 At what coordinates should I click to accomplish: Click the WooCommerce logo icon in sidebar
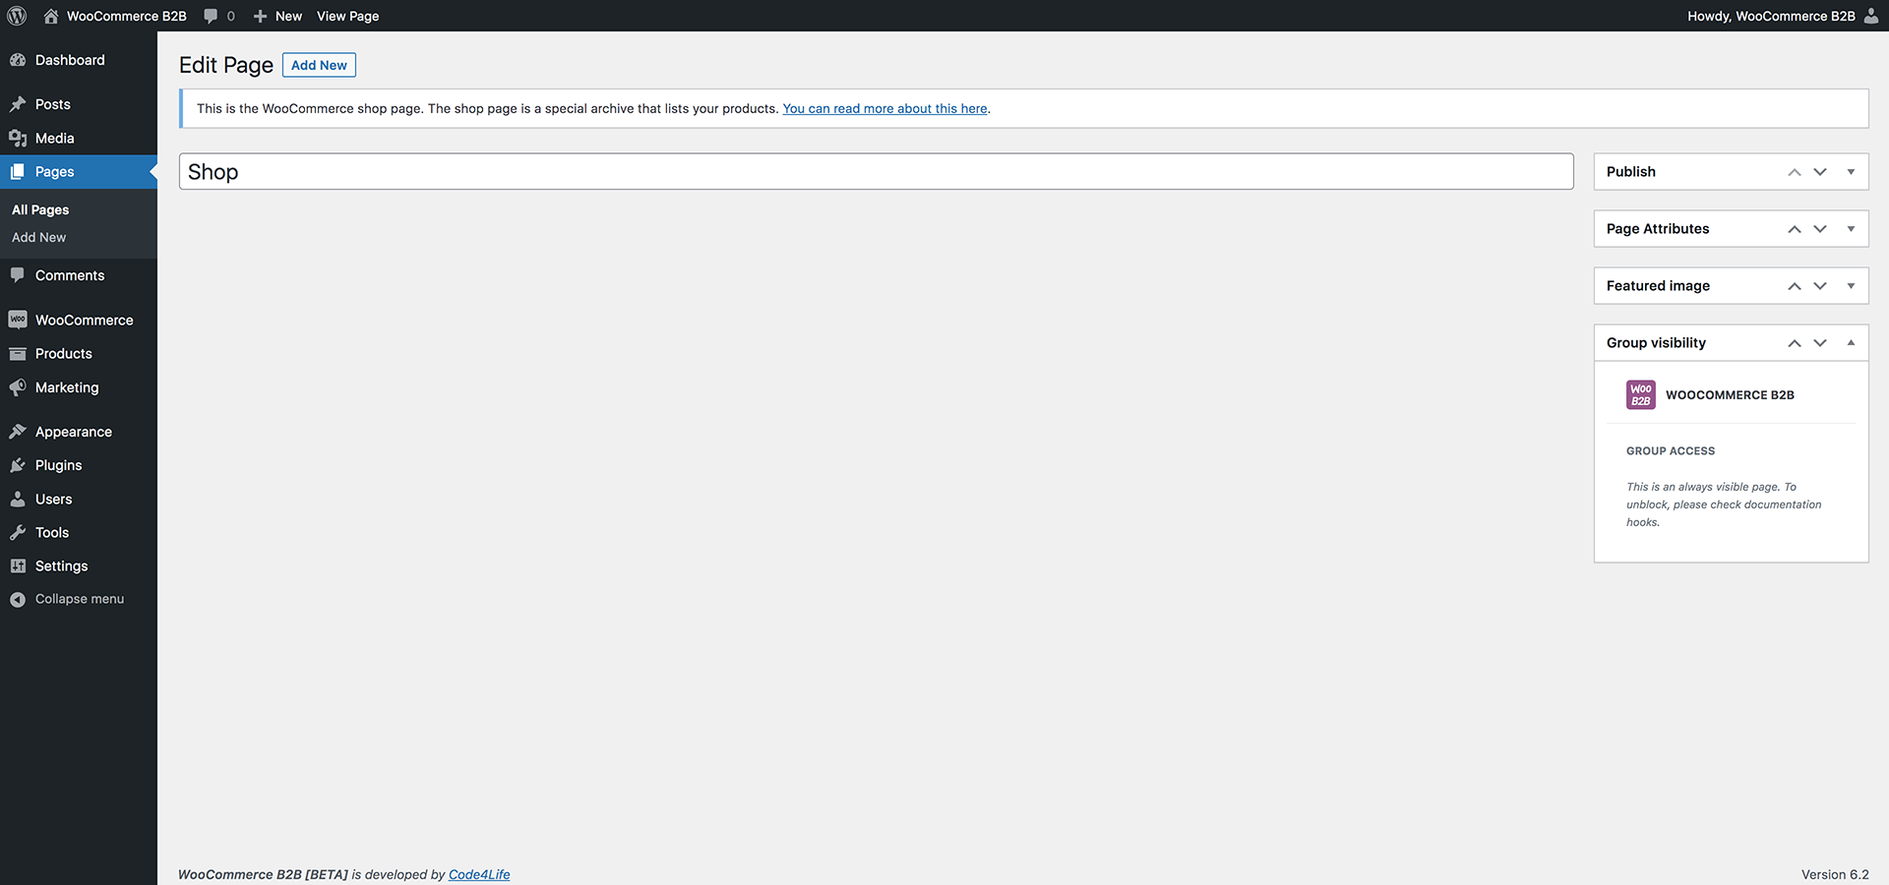pyautogui.click(x=18, y=320)
